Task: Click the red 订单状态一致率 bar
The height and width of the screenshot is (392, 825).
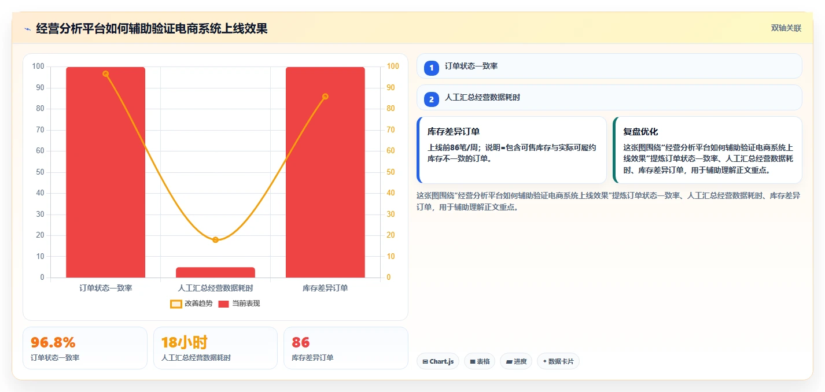Action: pyautogui.click(x=105, y=172)
